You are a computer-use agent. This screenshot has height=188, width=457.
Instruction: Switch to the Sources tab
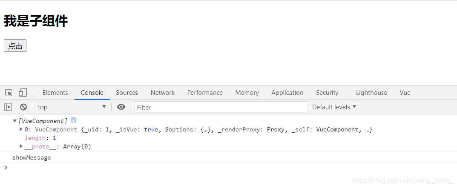(x=127, y=93)
